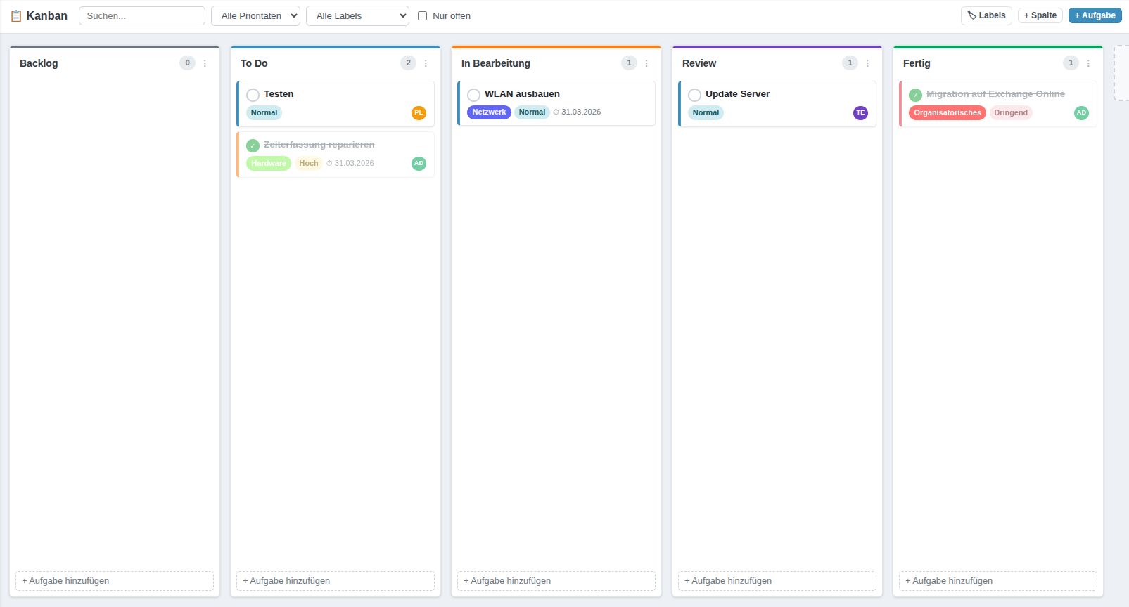Click the Netzwerk label on WLAN ausbauen

click(x=489, y=112)
